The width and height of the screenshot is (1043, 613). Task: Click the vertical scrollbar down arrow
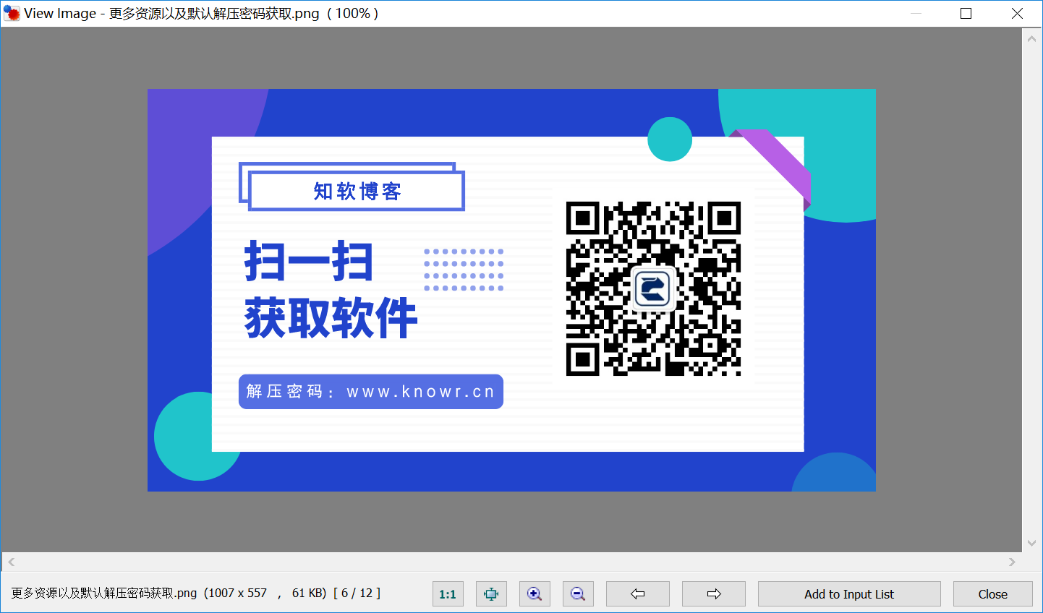click(x=1032, y=544)
